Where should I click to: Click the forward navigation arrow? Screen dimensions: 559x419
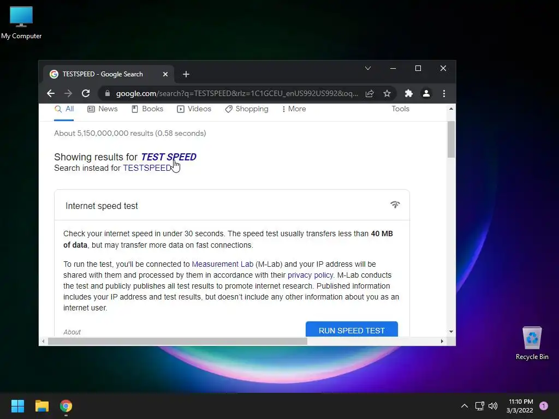[68, 94]
